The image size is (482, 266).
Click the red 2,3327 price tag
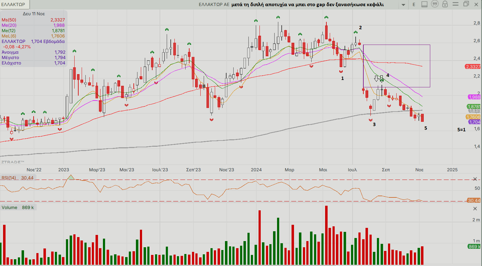pos(473,67)
